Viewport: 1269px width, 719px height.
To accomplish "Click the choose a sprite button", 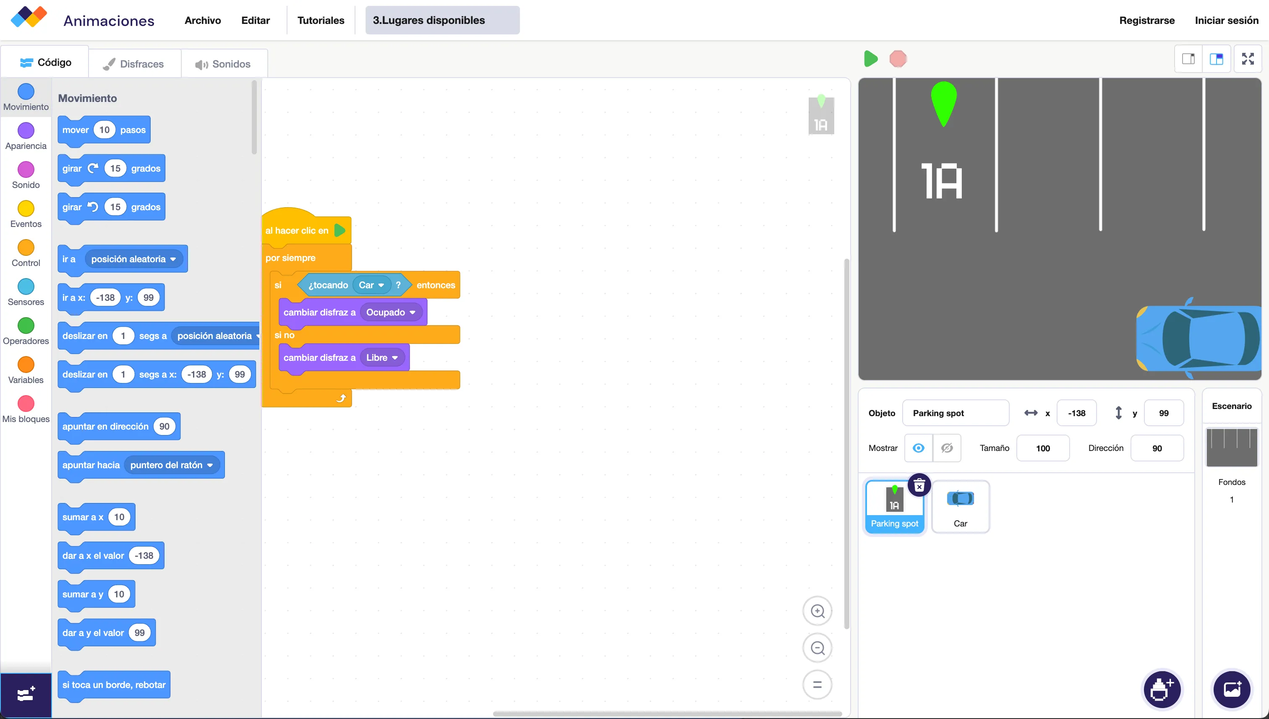I will point(1162,689).
